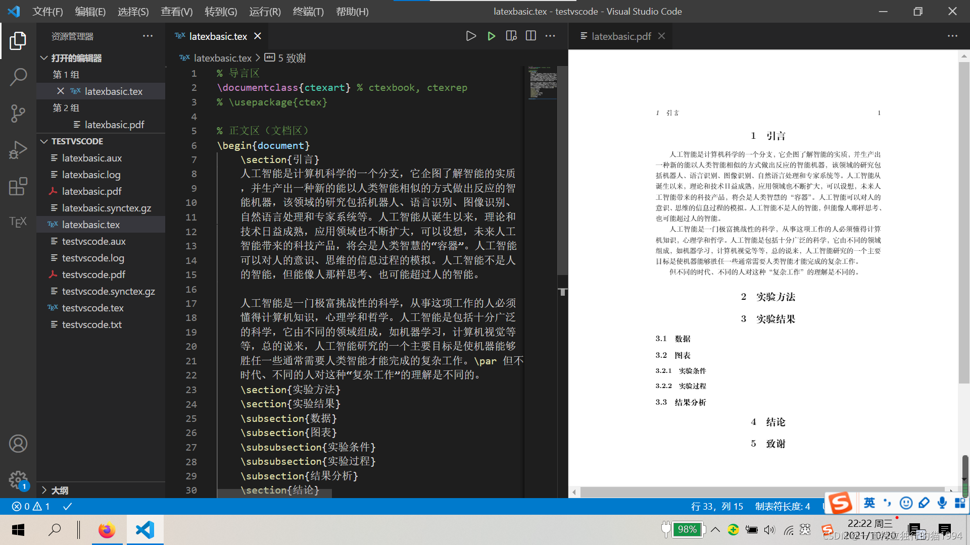Screen dimensions: 970x545
Task: Open testvscode.txt file
Action: (92, 324)
